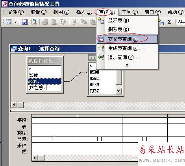Image resolution: width=185 pixels, height=166 pixels.
Task: Click the Cut scissors icon
Action: 74,22
